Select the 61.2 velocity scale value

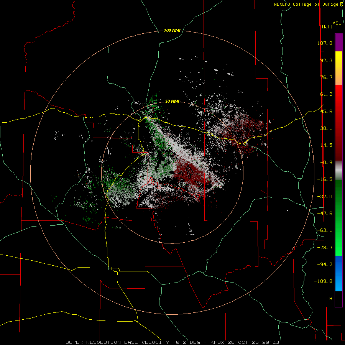click(x=326, y=94)
